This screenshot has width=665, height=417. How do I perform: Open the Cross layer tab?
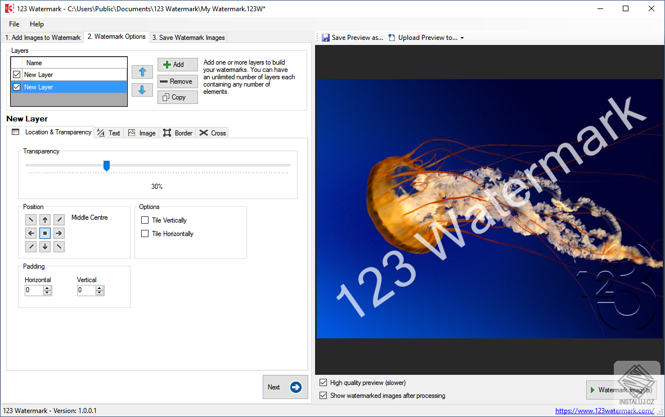[213, 133]
